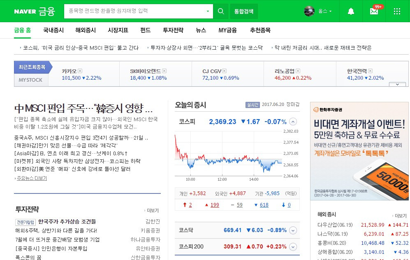Image resolution: width=410 pixels, height=260 pixels.
Task: Collapse the 코스피 chart panel chevron
Action: [292, 122]
